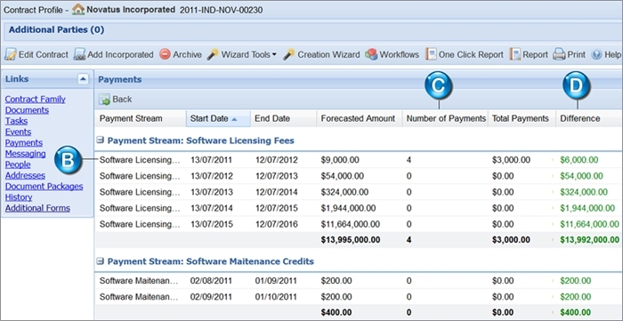The width and height of the screenshot is (623, 321).
Task: Open the Wizard Tools dropdown
Action: (x=242, y=54)
